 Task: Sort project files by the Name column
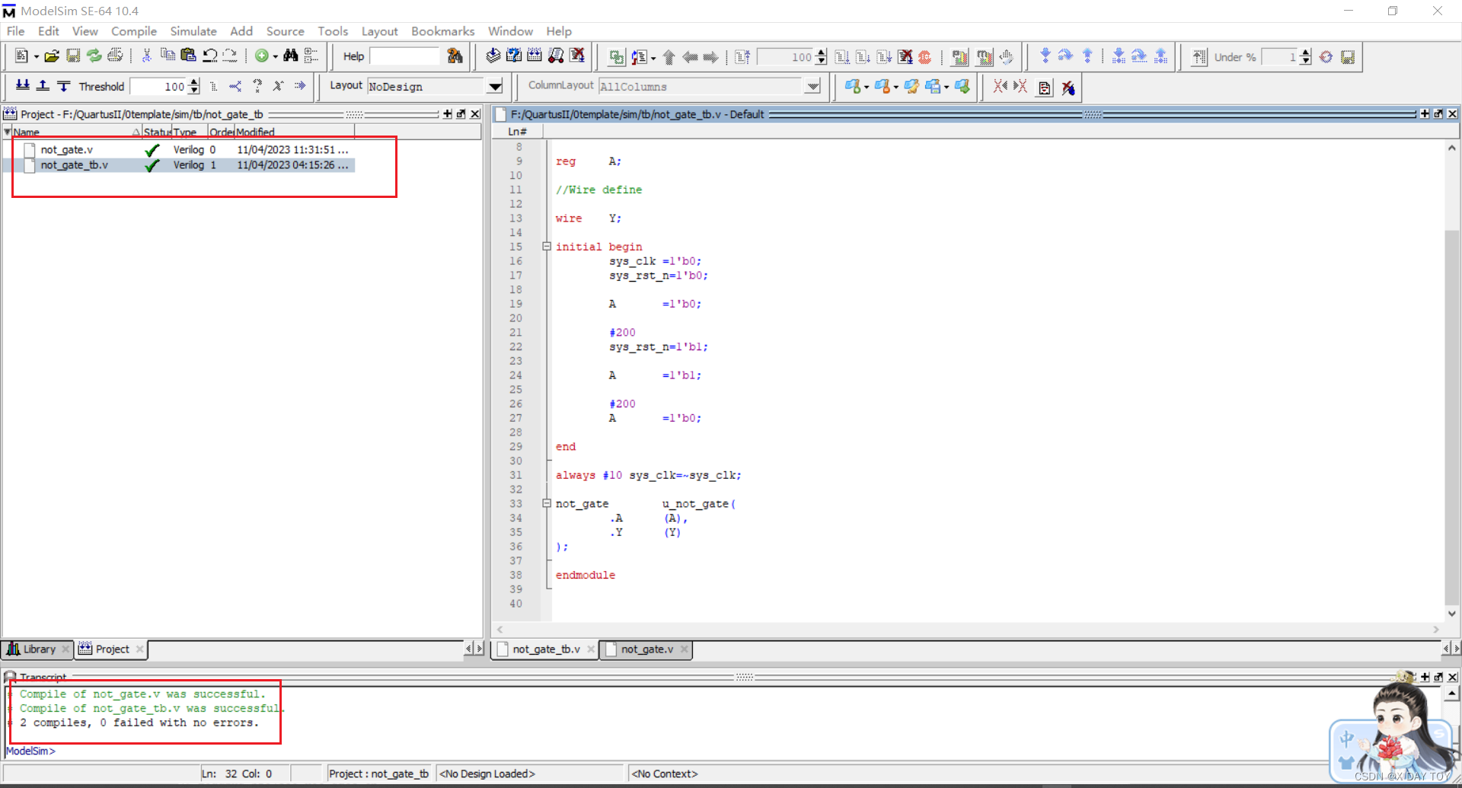(x=27, y=132)
